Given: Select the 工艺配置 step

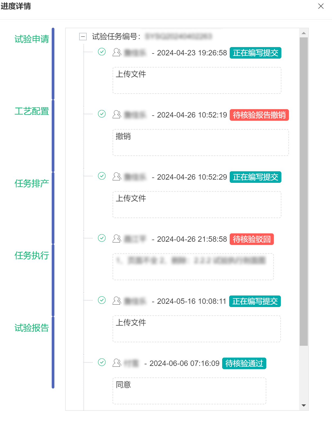Looking at the screenshot, I should coord(32,111).
